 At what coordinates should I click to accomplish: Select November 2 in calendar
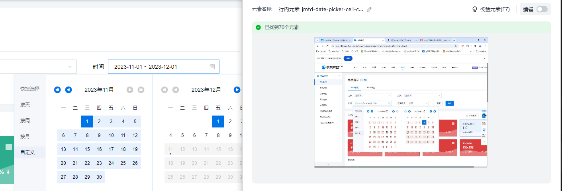pos(99,122)
